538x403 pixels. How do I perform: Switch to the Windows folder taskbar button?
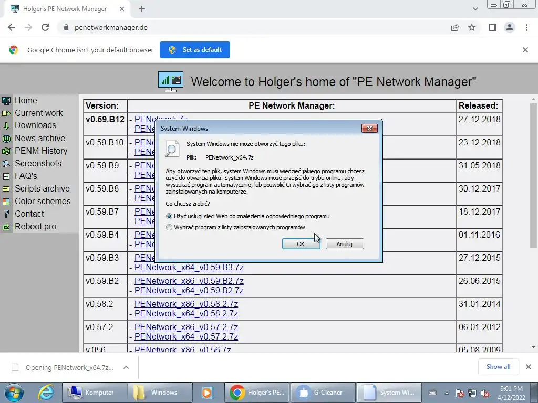click(160, 393)
